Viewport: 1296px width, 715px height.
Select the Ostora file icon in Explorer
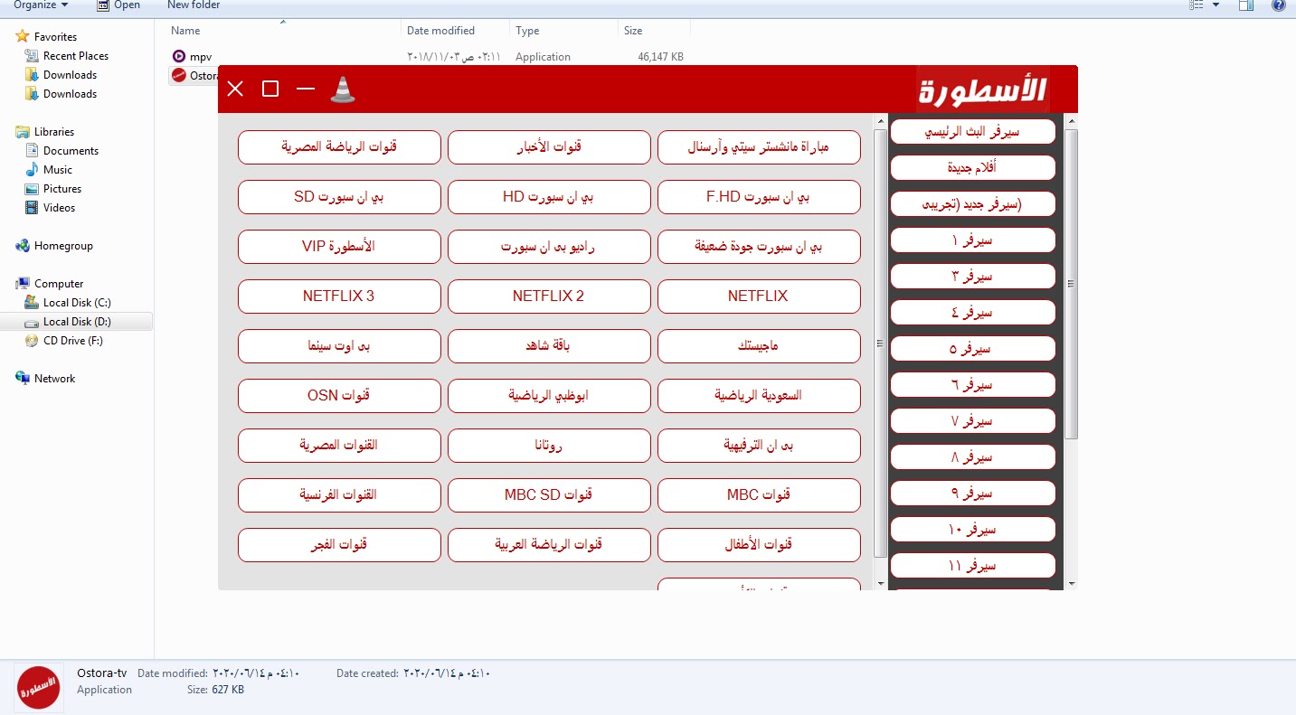point(178,76)
